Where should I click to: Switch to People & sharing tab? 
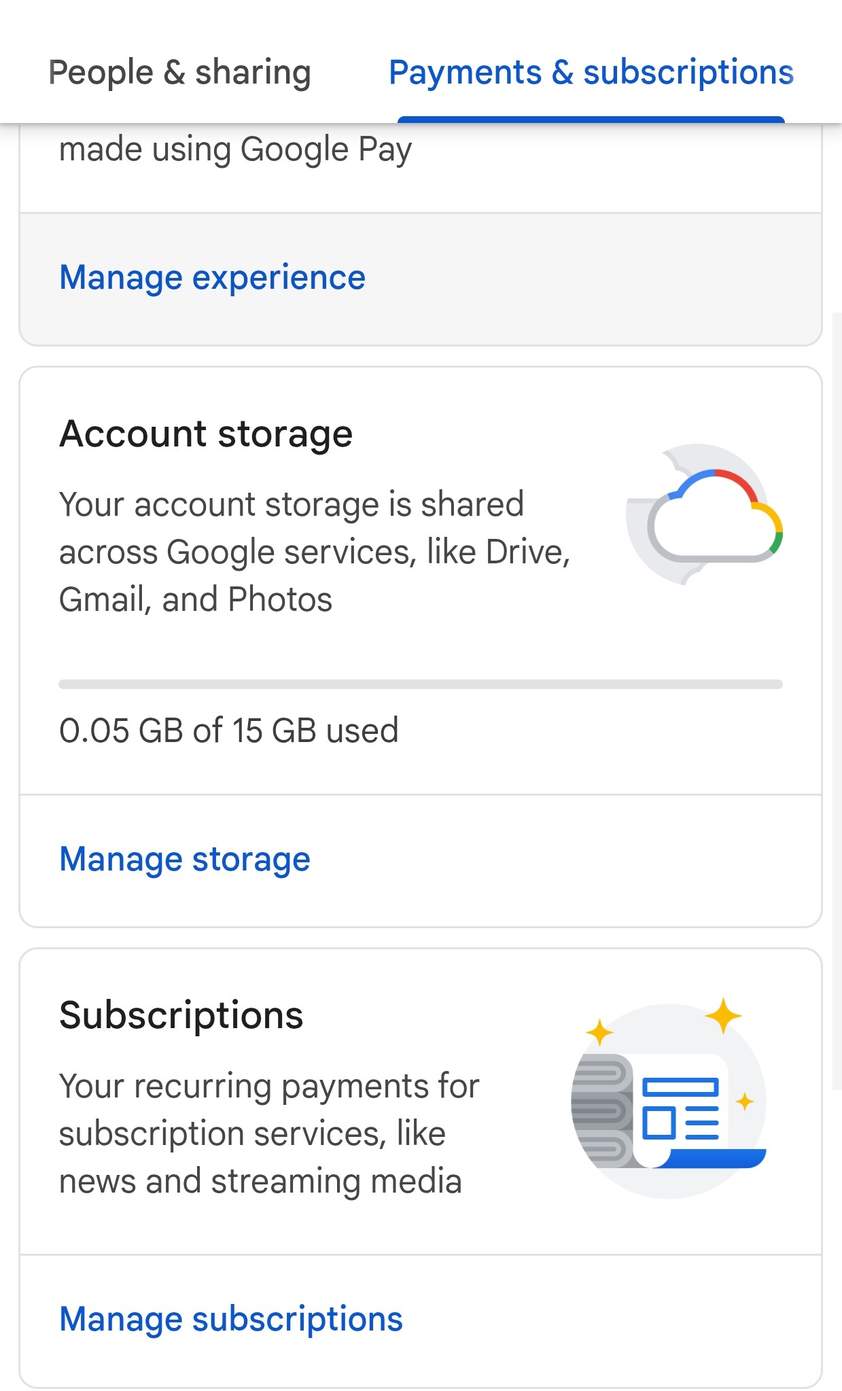pos(179,72)
